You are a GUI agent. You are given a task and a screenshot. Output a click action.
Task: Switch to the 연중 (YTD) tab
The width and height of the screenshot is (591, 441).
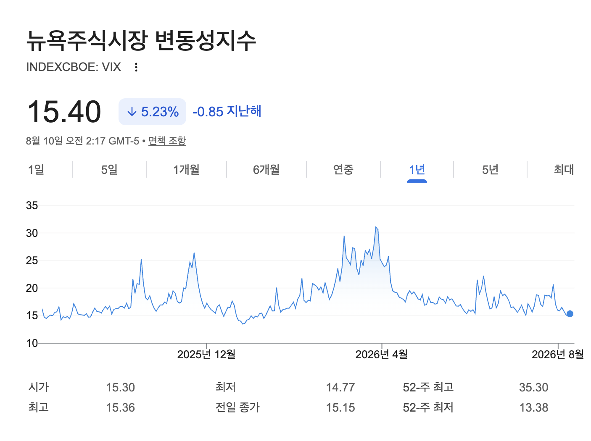tap(343, 170)
